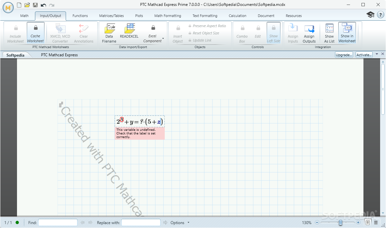Viewport: 386px width, 228px height.
Task: Insert a Data Filename
Action: (x=109, y=33)
